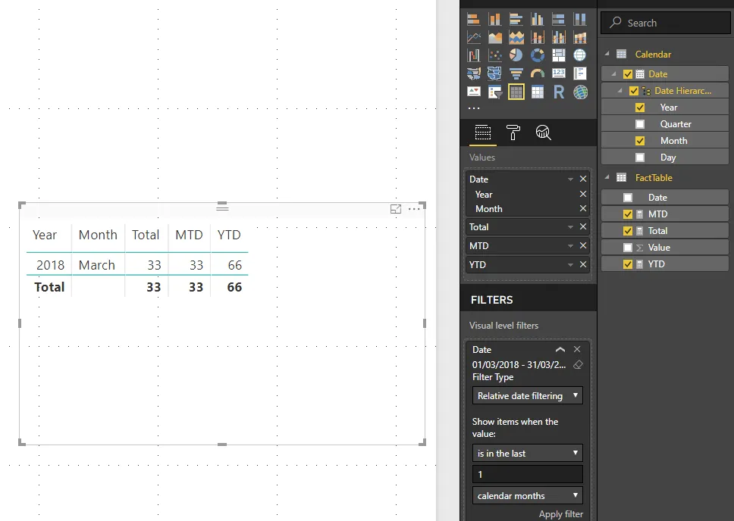Image resolution: width=734 pixels, height=521 pixels.
Task: Select the clustered bar chart visualization
Action: [x=516, y=19]
